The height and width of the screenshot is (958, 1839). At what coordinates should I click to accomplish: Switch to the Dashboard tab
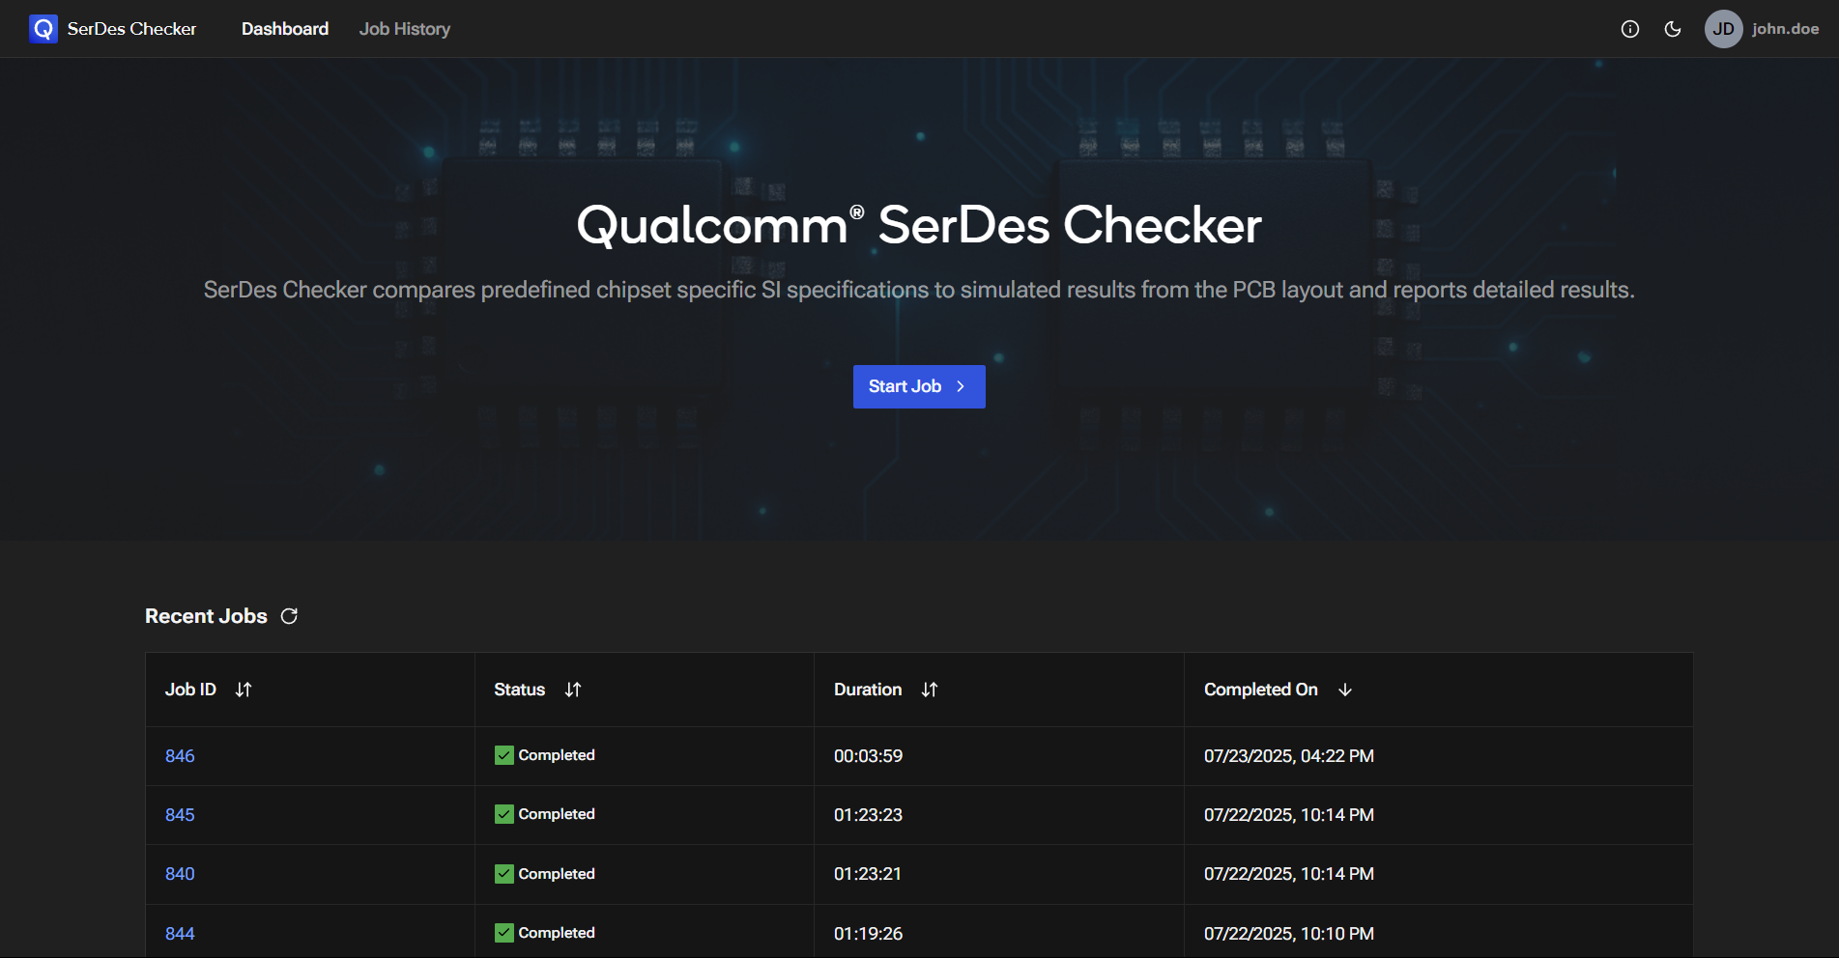[285, 29]
